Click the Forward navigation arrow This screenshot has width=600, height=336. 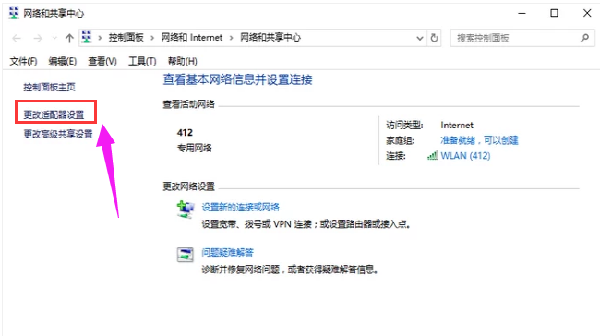coord(38,38)
